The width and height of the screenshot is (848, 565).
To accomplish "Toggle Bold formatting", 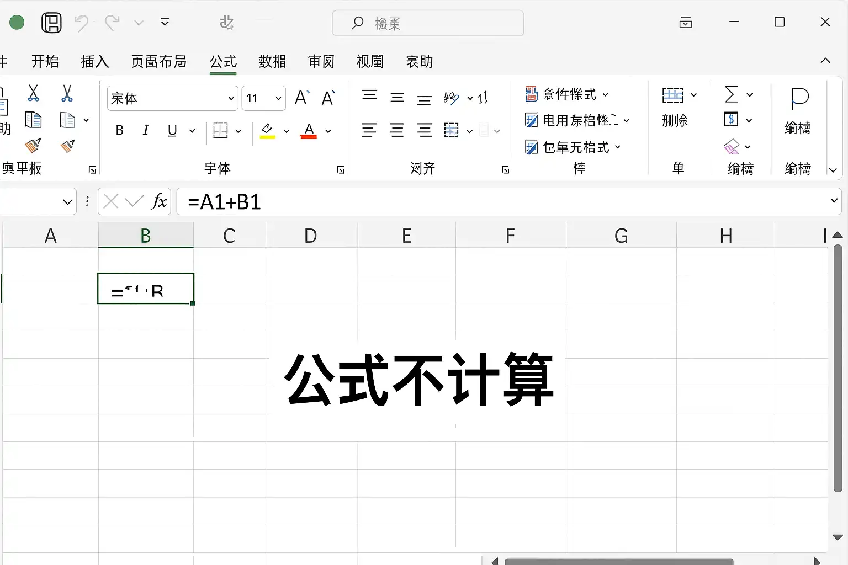I will (x=119, y=130).
